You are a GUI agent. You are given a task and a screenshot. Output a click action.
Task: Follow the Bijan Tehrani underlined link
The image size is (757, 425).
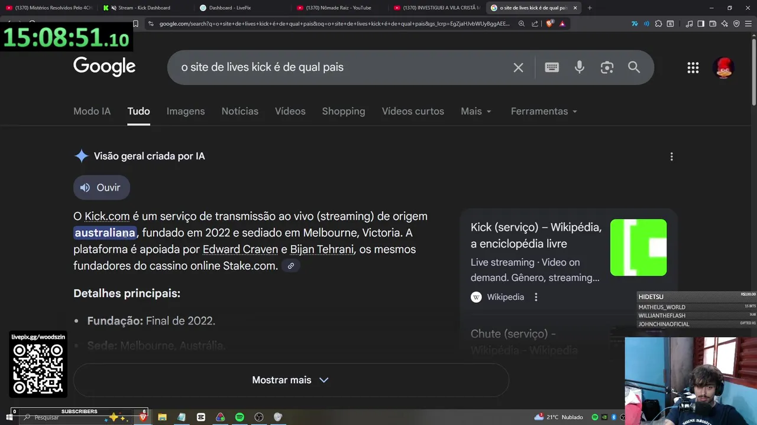(x=322, y=249)
